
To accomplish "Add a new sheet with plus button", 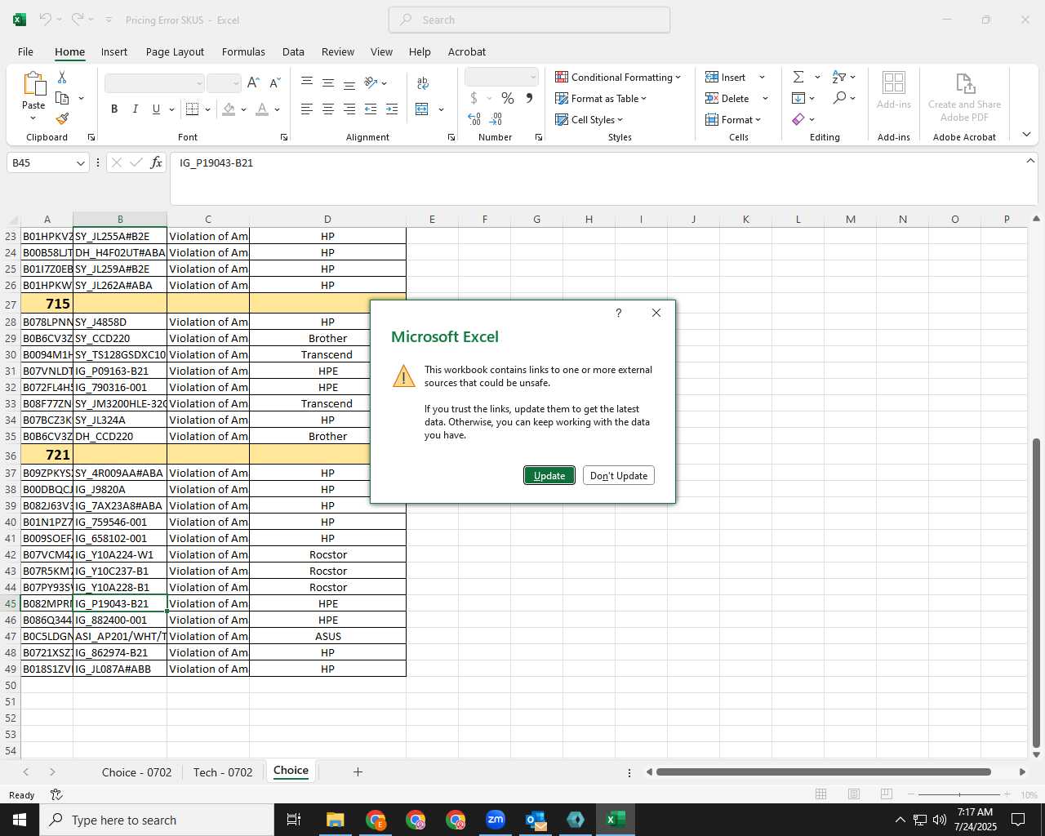I will (x=358, y=772).
